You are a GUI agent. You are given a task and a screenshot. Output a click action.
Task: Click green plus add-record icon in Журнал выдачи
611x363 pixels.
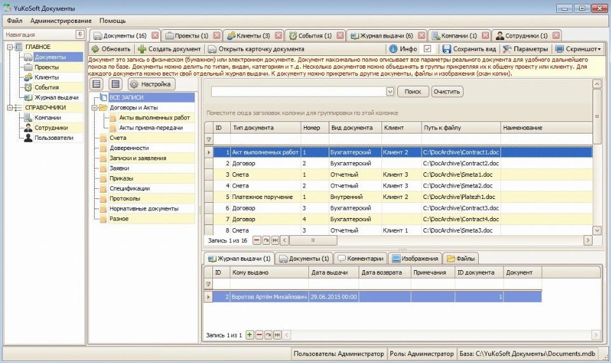(x=249, y=334)
